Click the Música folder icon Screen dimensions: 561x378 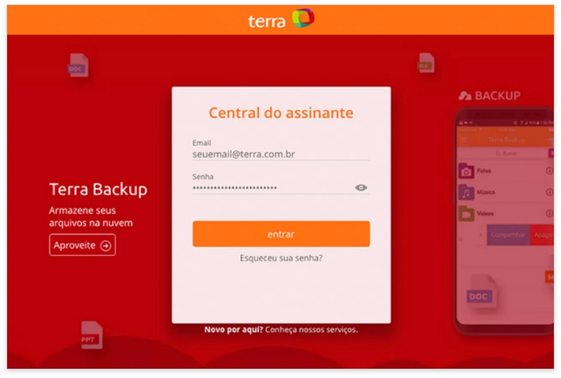(466, 193)
